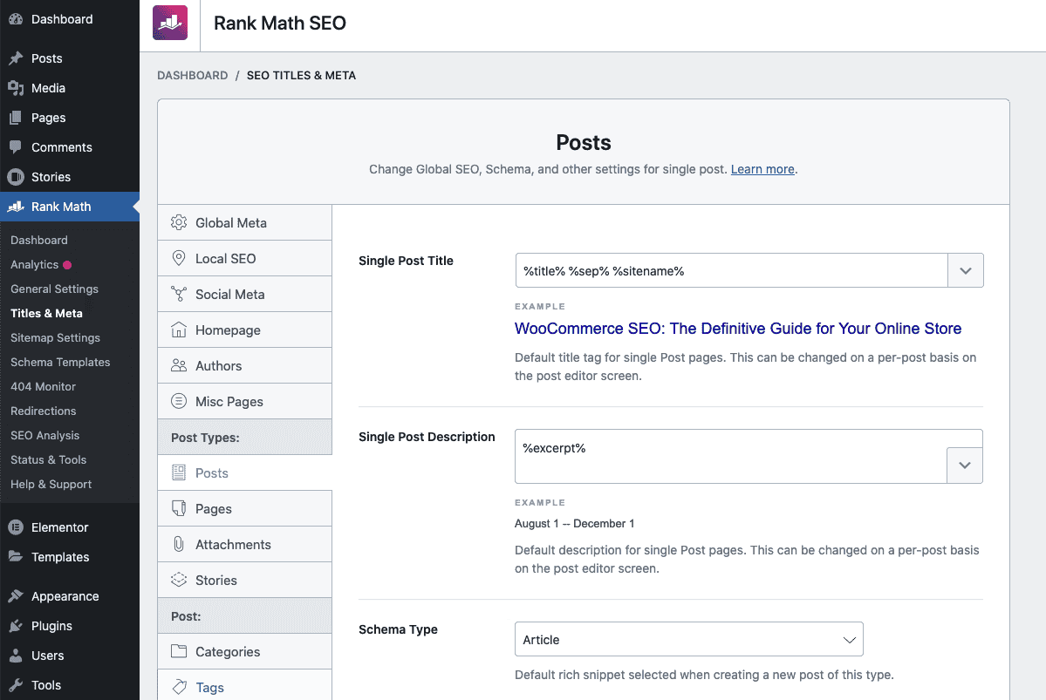Open Social Meta share icon tab

point(179,294)
